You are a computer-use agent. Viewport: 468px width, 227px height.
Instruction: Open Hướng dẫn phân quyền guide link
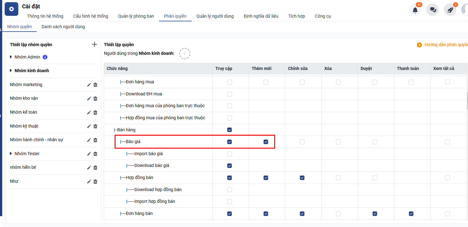pos(444,45)
